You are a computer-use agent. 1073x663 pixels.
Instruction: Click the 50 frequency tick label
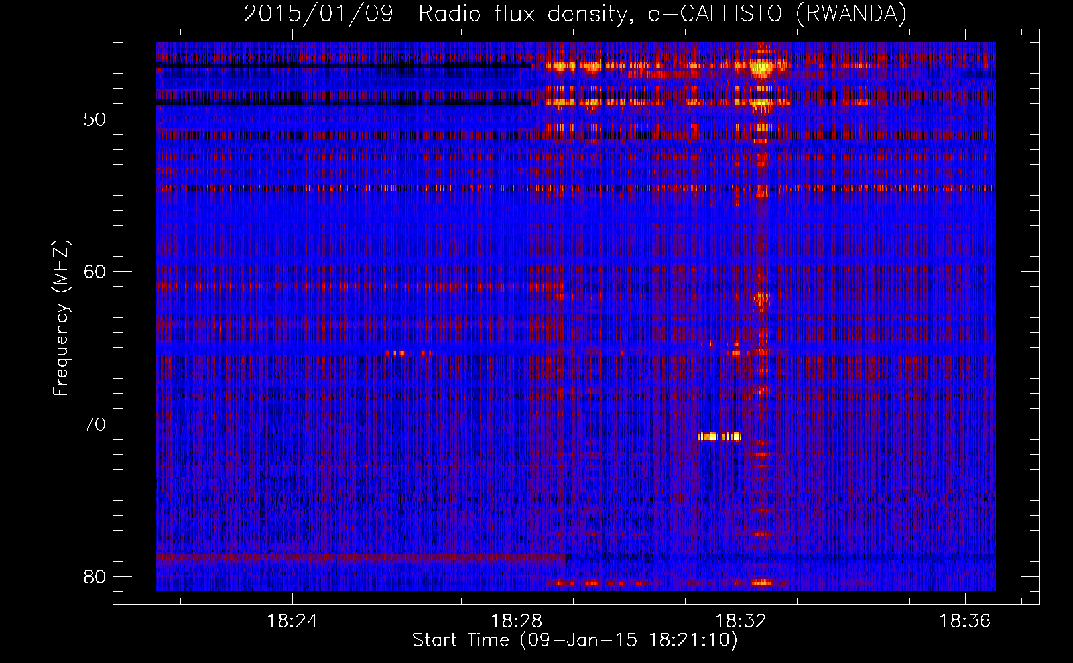click(x=95, y=119)
